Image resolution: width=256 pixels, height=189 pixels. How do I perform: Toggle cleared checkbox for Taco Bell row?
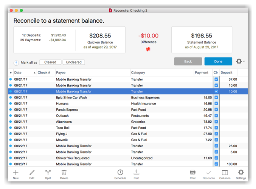coord(216,128)
